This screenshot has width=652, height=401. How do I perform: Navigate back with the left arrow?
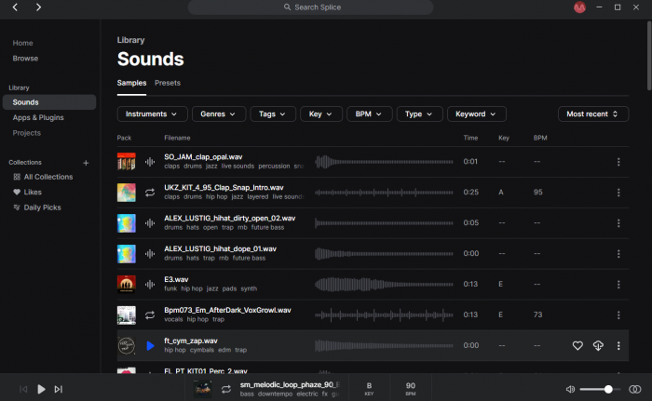(15, 7)
